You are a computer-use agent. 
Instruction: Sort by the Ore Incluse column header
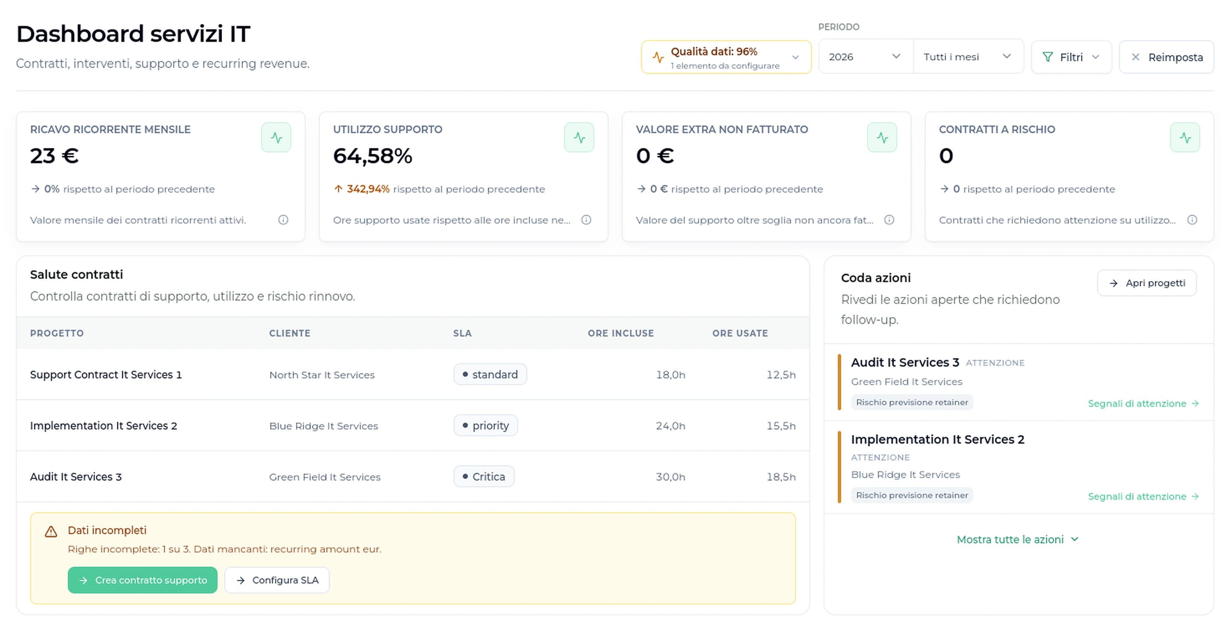pos(621,333)
